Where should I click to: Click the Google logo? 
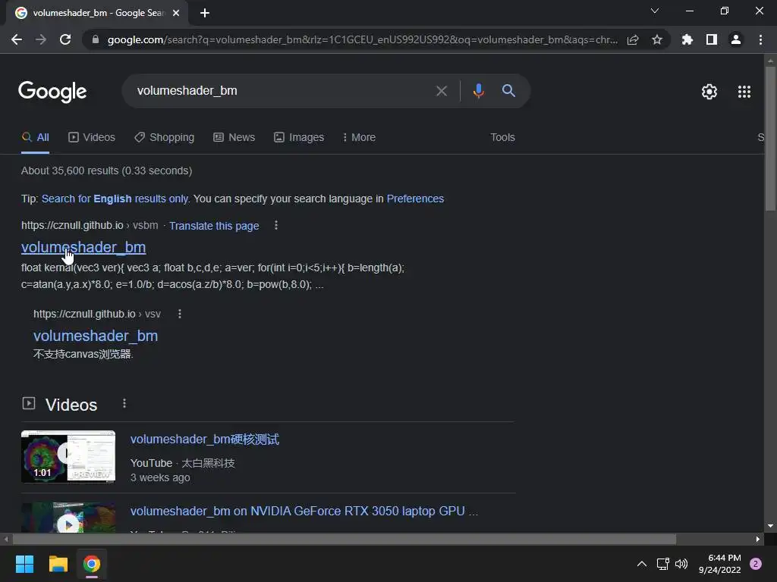click(x=52, y=92)
